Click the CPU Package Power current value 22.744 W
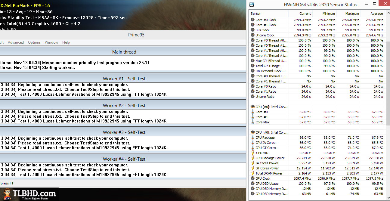Viewport: 390px width, 201px height. coord(303,158)
